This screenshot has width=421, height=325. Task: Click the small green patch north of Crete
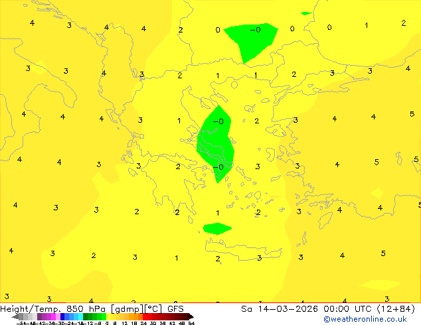pos(217,228)
